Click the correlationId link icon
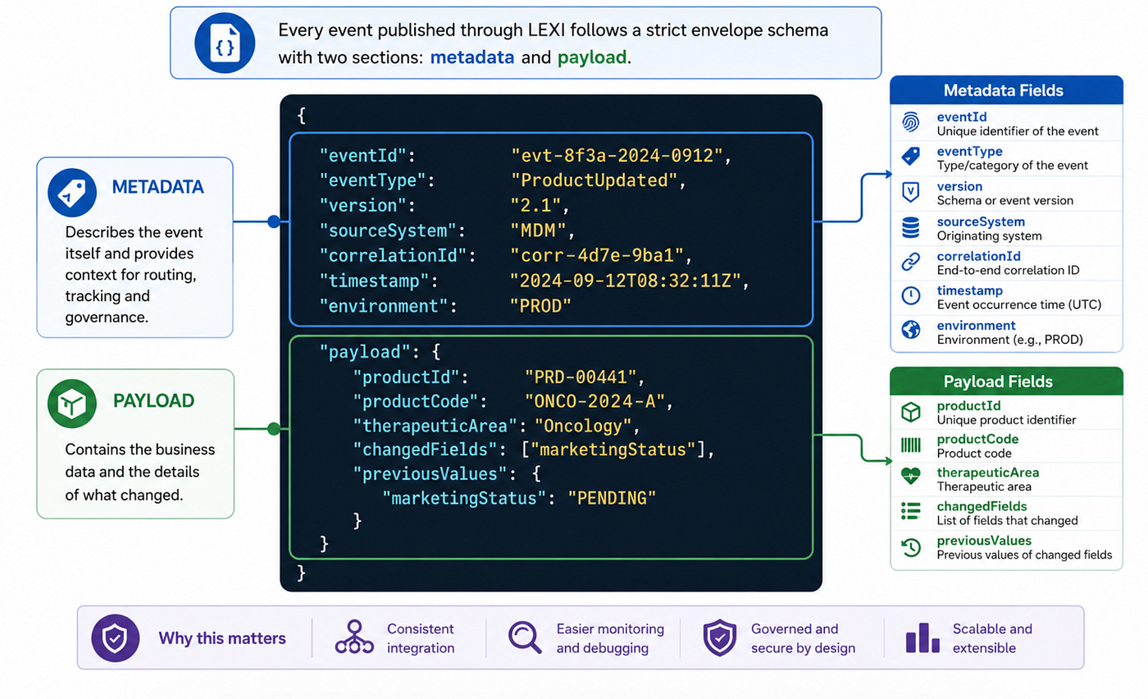Screen dimensions: 1148x699 [x=910, y=262]
